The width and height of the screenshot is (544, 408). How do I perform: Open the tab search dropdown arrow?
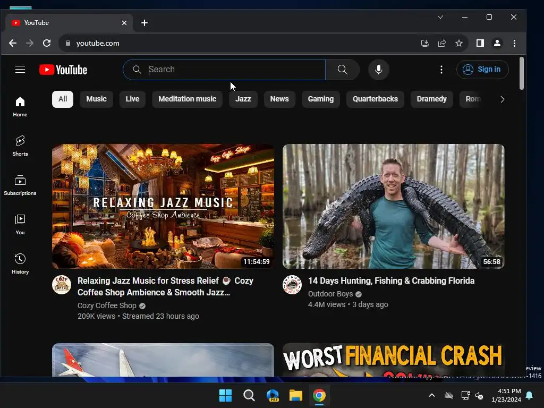pyautogui.click(x=440, y=17)
